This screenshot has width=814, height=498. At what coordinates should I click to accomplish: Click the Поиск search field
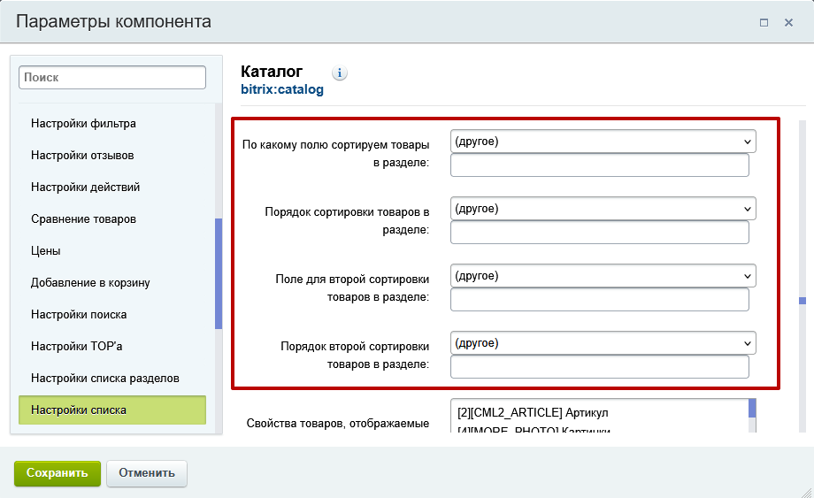112,78
